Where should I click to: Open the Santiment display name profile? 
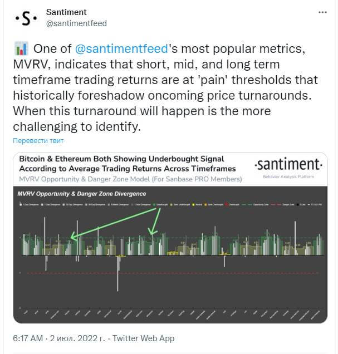click(x=66, y=12)
